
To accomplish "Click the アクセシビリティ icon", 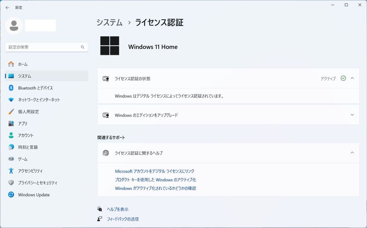I will [x=11, y=171].
